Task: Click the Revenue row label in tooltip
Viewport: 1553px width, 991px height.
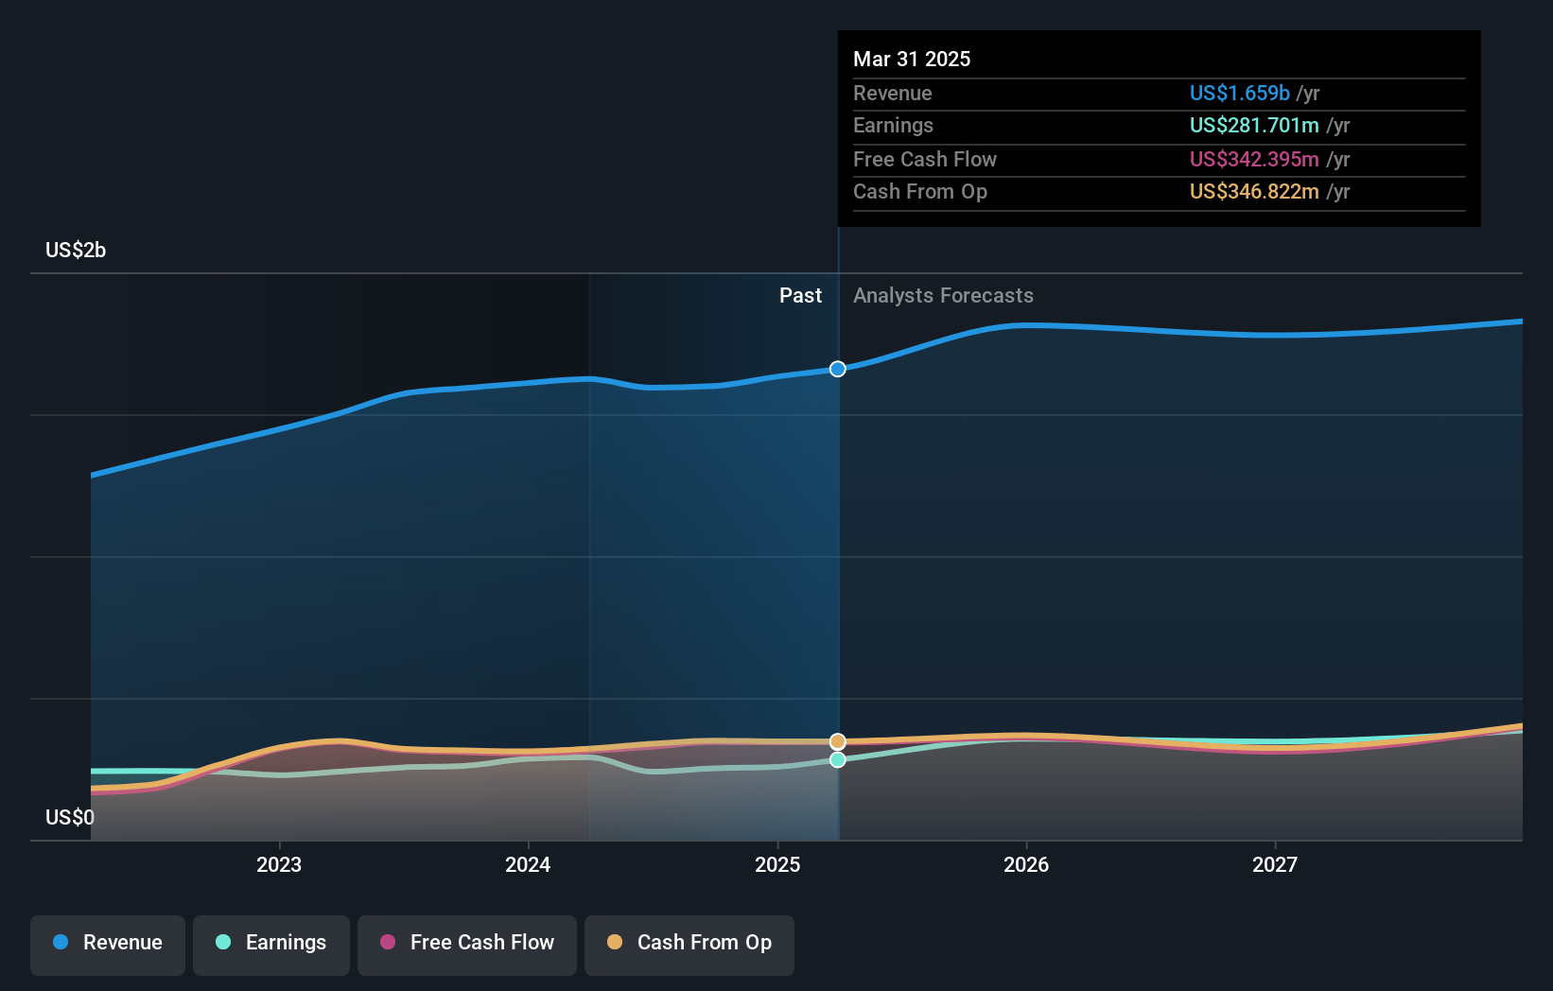Action: [x=892, y=93]
